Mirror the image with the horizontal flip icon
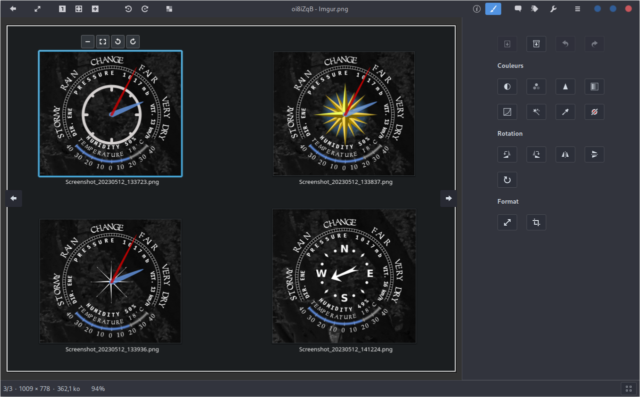Viewport: 640px width, 397px height. pyautogui.click(x=565, y=154)
